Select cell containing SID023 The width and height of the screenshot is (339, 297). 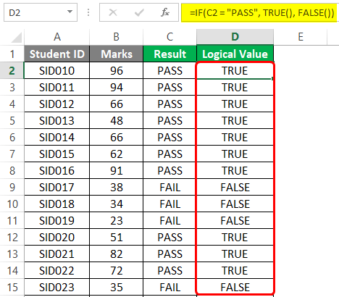click(x=57, y=287)
